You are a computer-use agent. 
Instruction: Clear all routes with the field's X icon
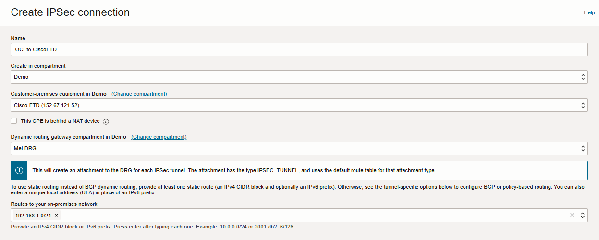point(572,216)
